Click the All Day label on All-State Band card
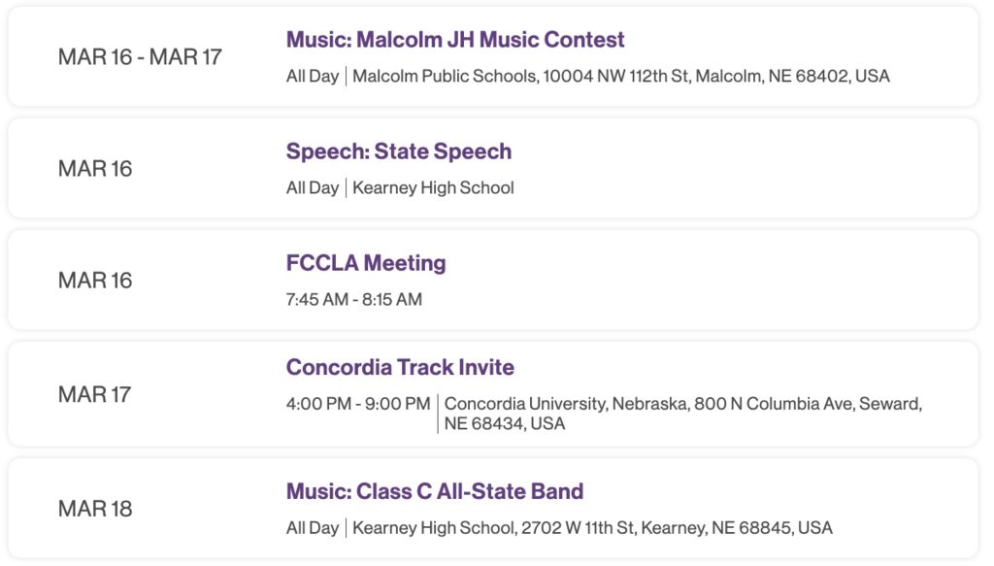The height and width of the screenshot is (566, 994). [313, 528]
